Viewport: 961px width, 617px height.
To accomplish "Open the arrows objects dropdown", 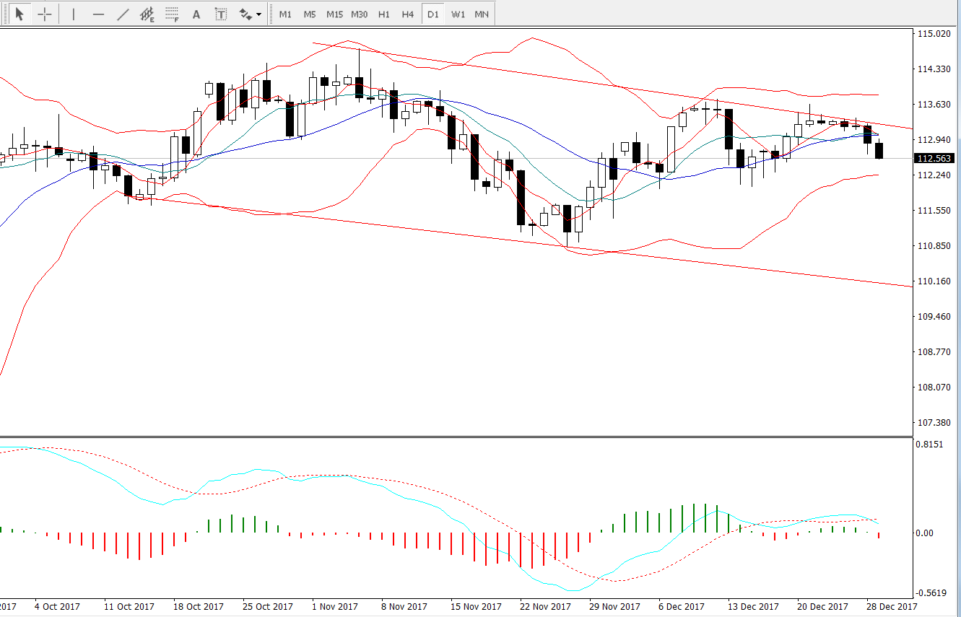I will click(x=250, y=14).
